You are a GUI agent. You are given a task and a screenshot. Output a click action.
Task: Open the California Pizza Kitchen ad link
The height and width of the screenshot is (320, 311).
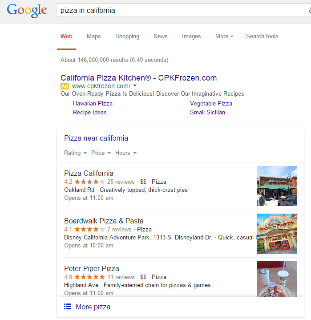point(138,78)
